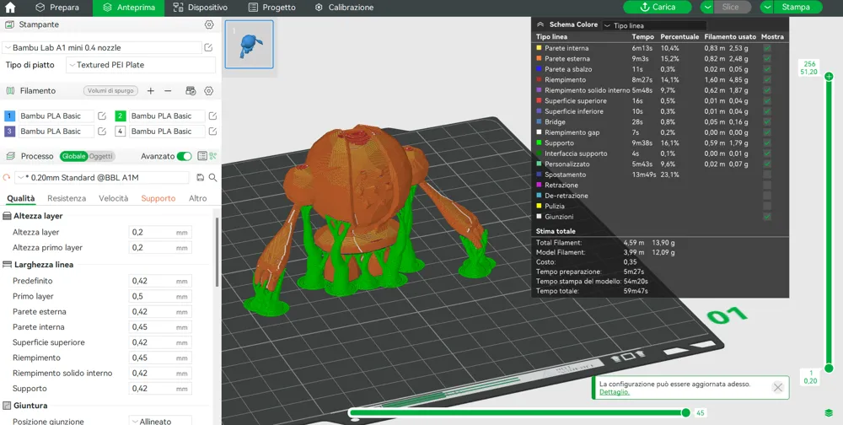843x425 pixels.
Task: Hide Riempimento lines via Mostra checkbox
Action: [x=767, y=79]
